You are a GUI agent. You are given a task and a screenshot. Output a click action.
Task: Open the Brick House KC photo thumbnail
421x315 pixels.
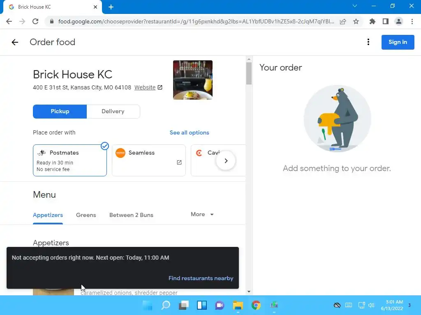click(193, 80)
